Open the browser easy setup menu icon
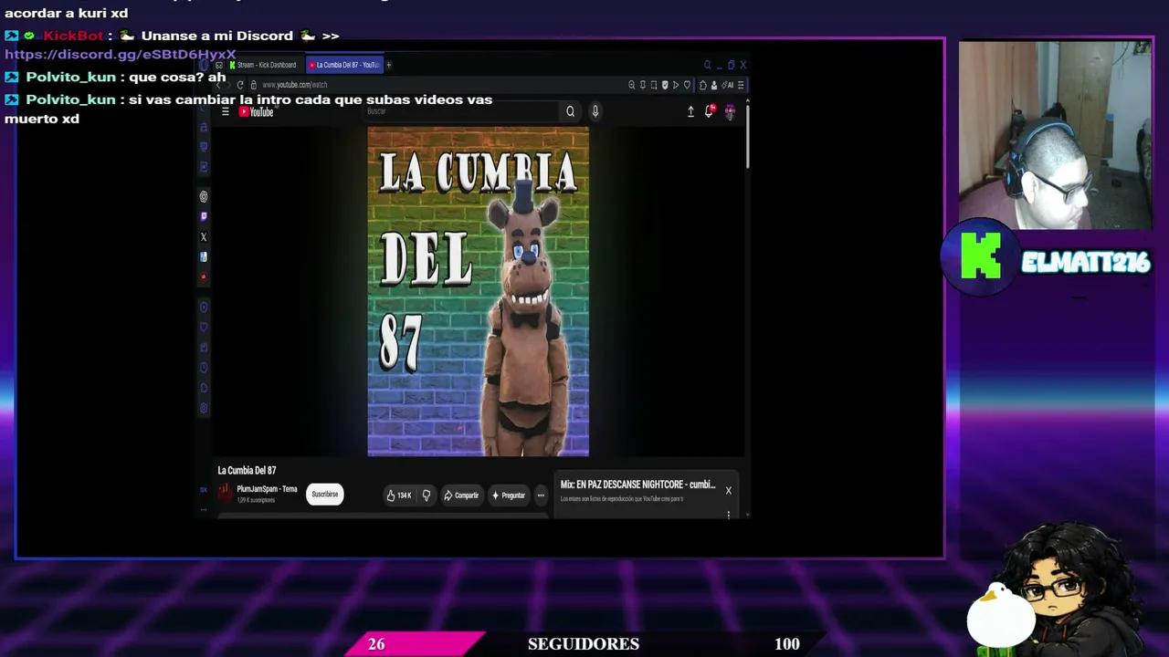 click(741, 85)
